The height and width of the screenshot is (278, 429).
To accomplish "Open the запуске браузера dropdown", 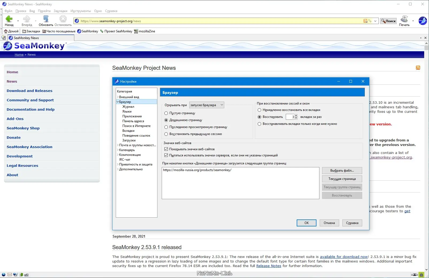I will tap(207, 105).
